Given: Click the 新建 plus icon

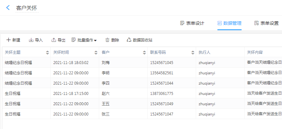Looking at the screenshot, I should (x=8, y=40).
